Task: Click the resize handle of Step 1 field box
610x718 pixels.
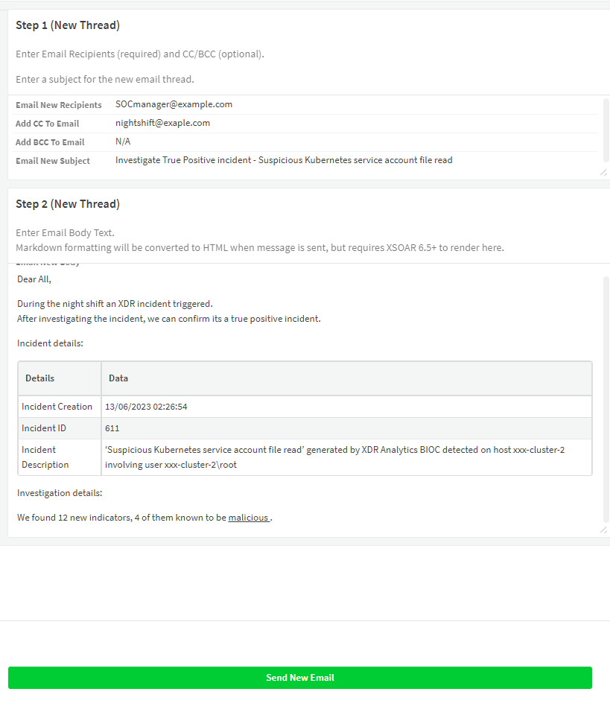Action: [x=603, y=172]
